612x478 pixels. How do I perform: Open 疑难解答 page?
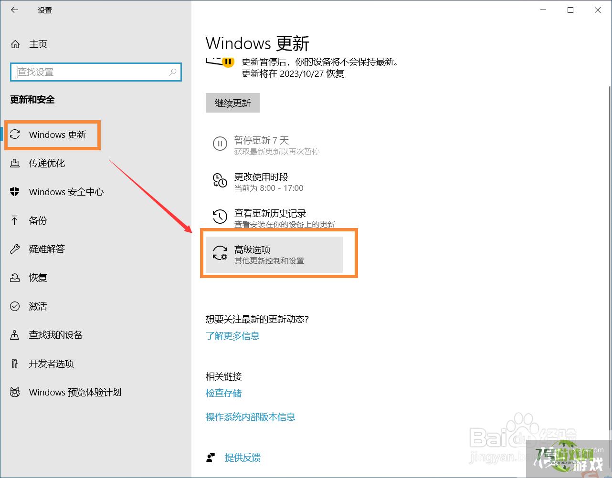47,249
